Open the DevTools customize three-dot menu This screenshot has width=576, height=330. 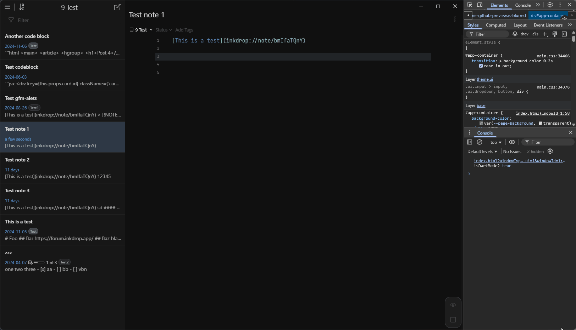pos(560,5)
